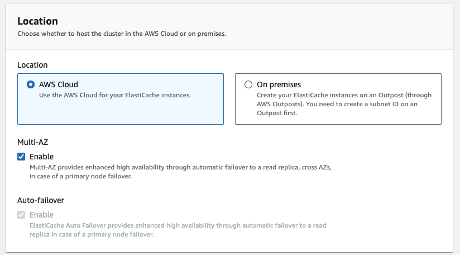Click the smaller "Location" field label
Viewport: 460px width, 255px height.
pyautogui.click(x=32, y=65)
